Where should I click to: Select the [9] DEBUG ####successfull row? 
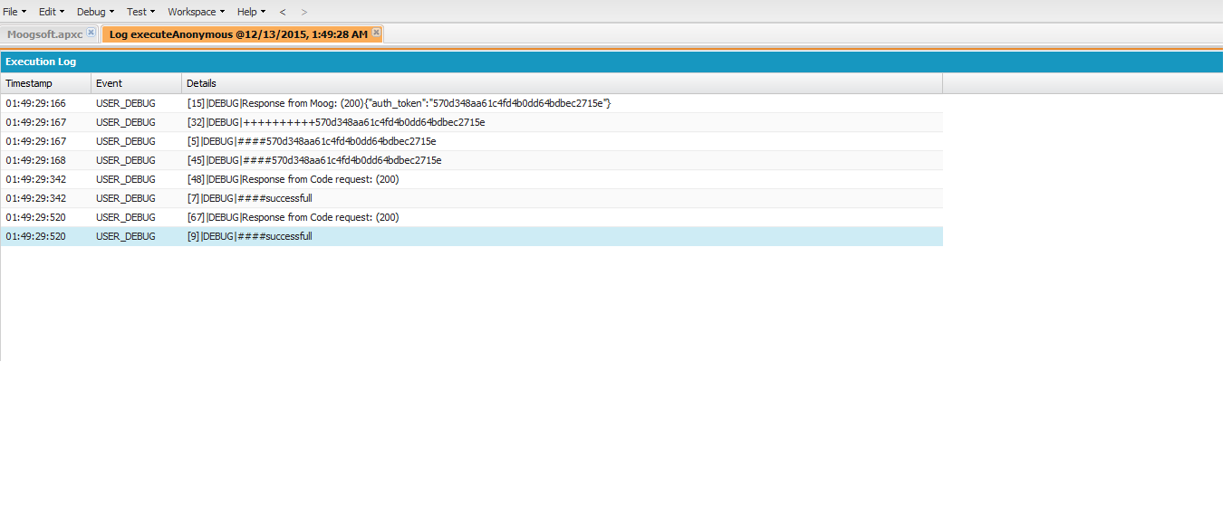pyautogui.click(x=471, y=236)
